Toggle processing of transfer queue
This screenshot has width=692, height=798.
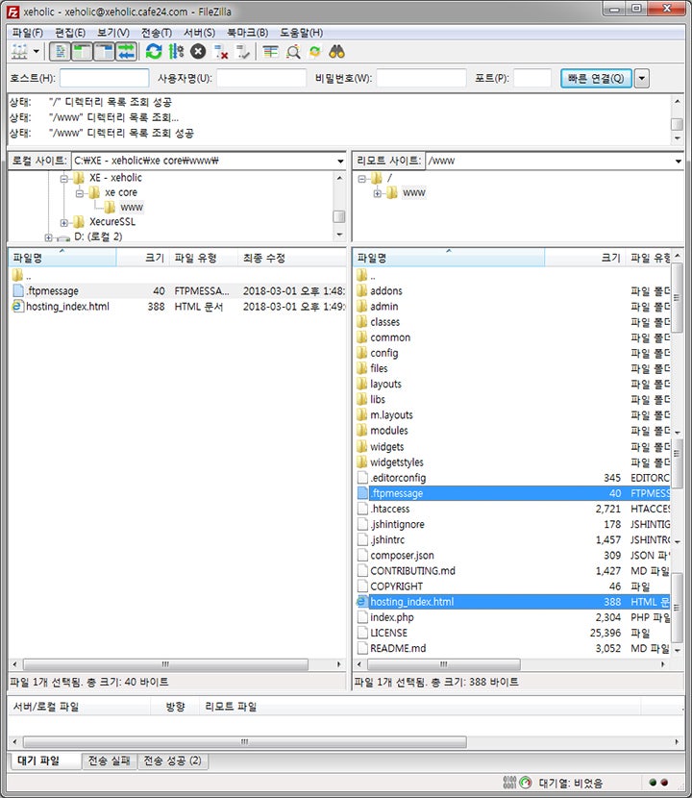(176, 51)
